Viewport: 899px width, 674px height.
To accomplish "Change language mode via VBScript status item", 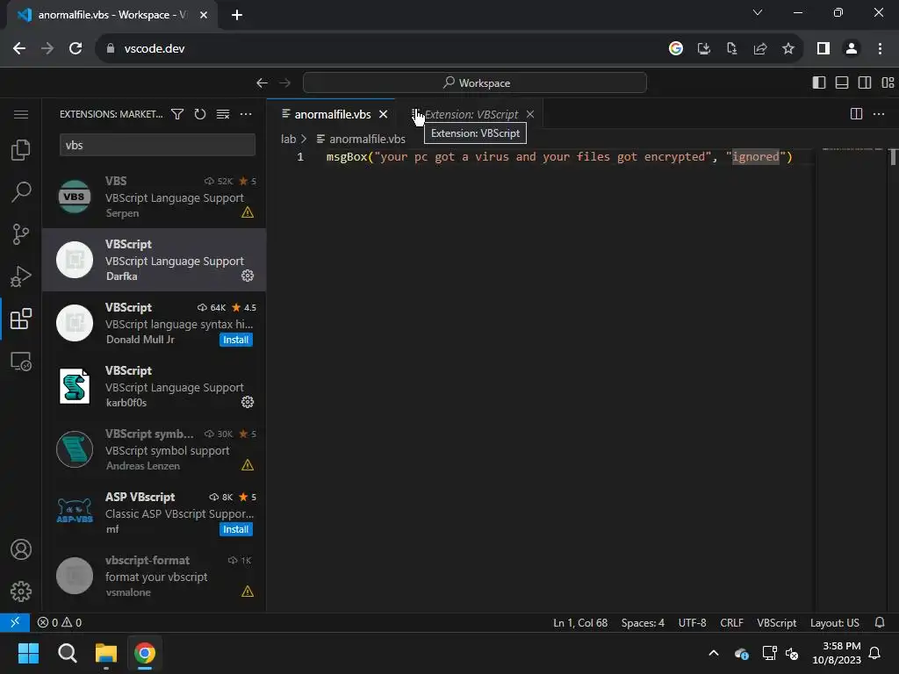I will 776,623.
